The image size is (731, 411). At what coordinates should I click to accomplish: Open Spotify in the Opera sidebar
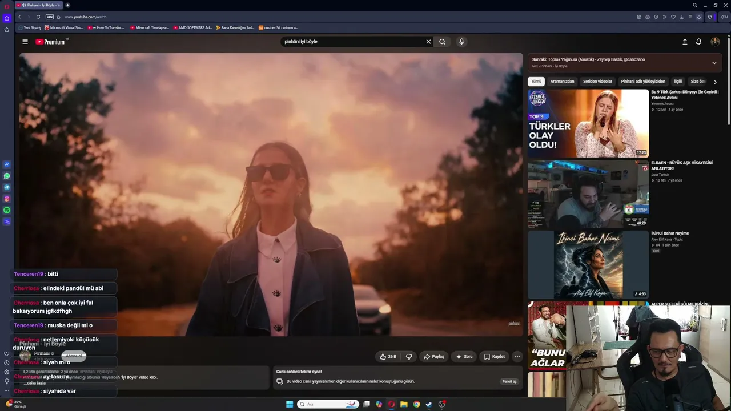click(7, 210)
